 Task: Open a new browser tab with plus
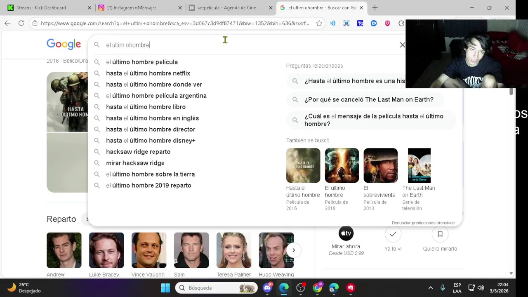[x=375, y=8]
